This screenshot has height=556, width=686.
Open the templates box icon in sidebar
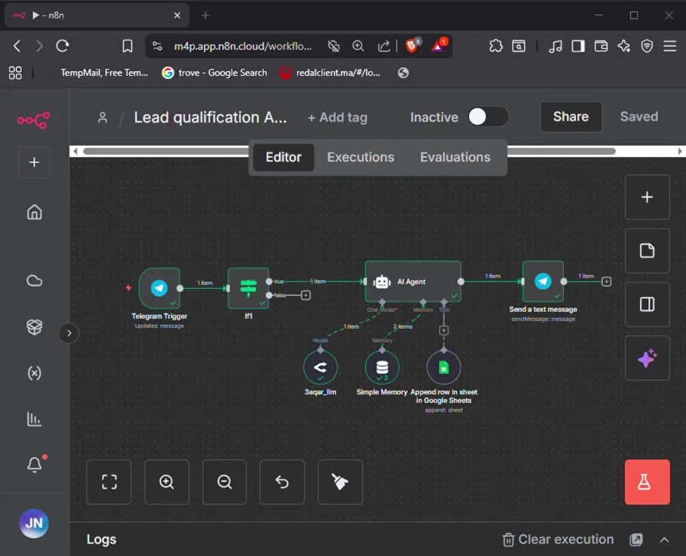coord(34,326)
